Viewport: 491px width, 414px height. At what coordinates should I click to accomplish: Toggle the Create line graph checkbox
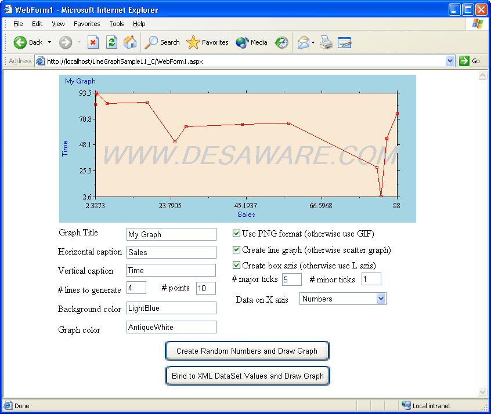(236, 250)
